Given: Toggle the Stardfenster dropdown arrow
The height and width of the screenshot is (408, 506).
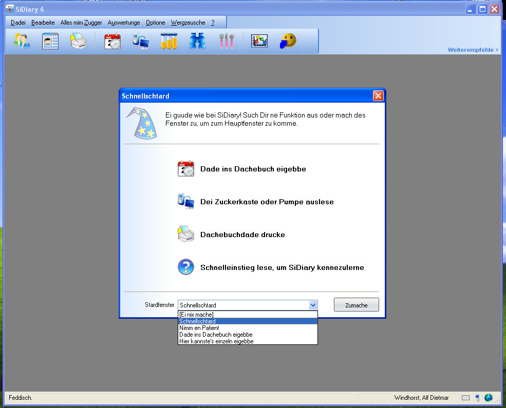Looking at the screenshot, I should (x=313, y=305).
